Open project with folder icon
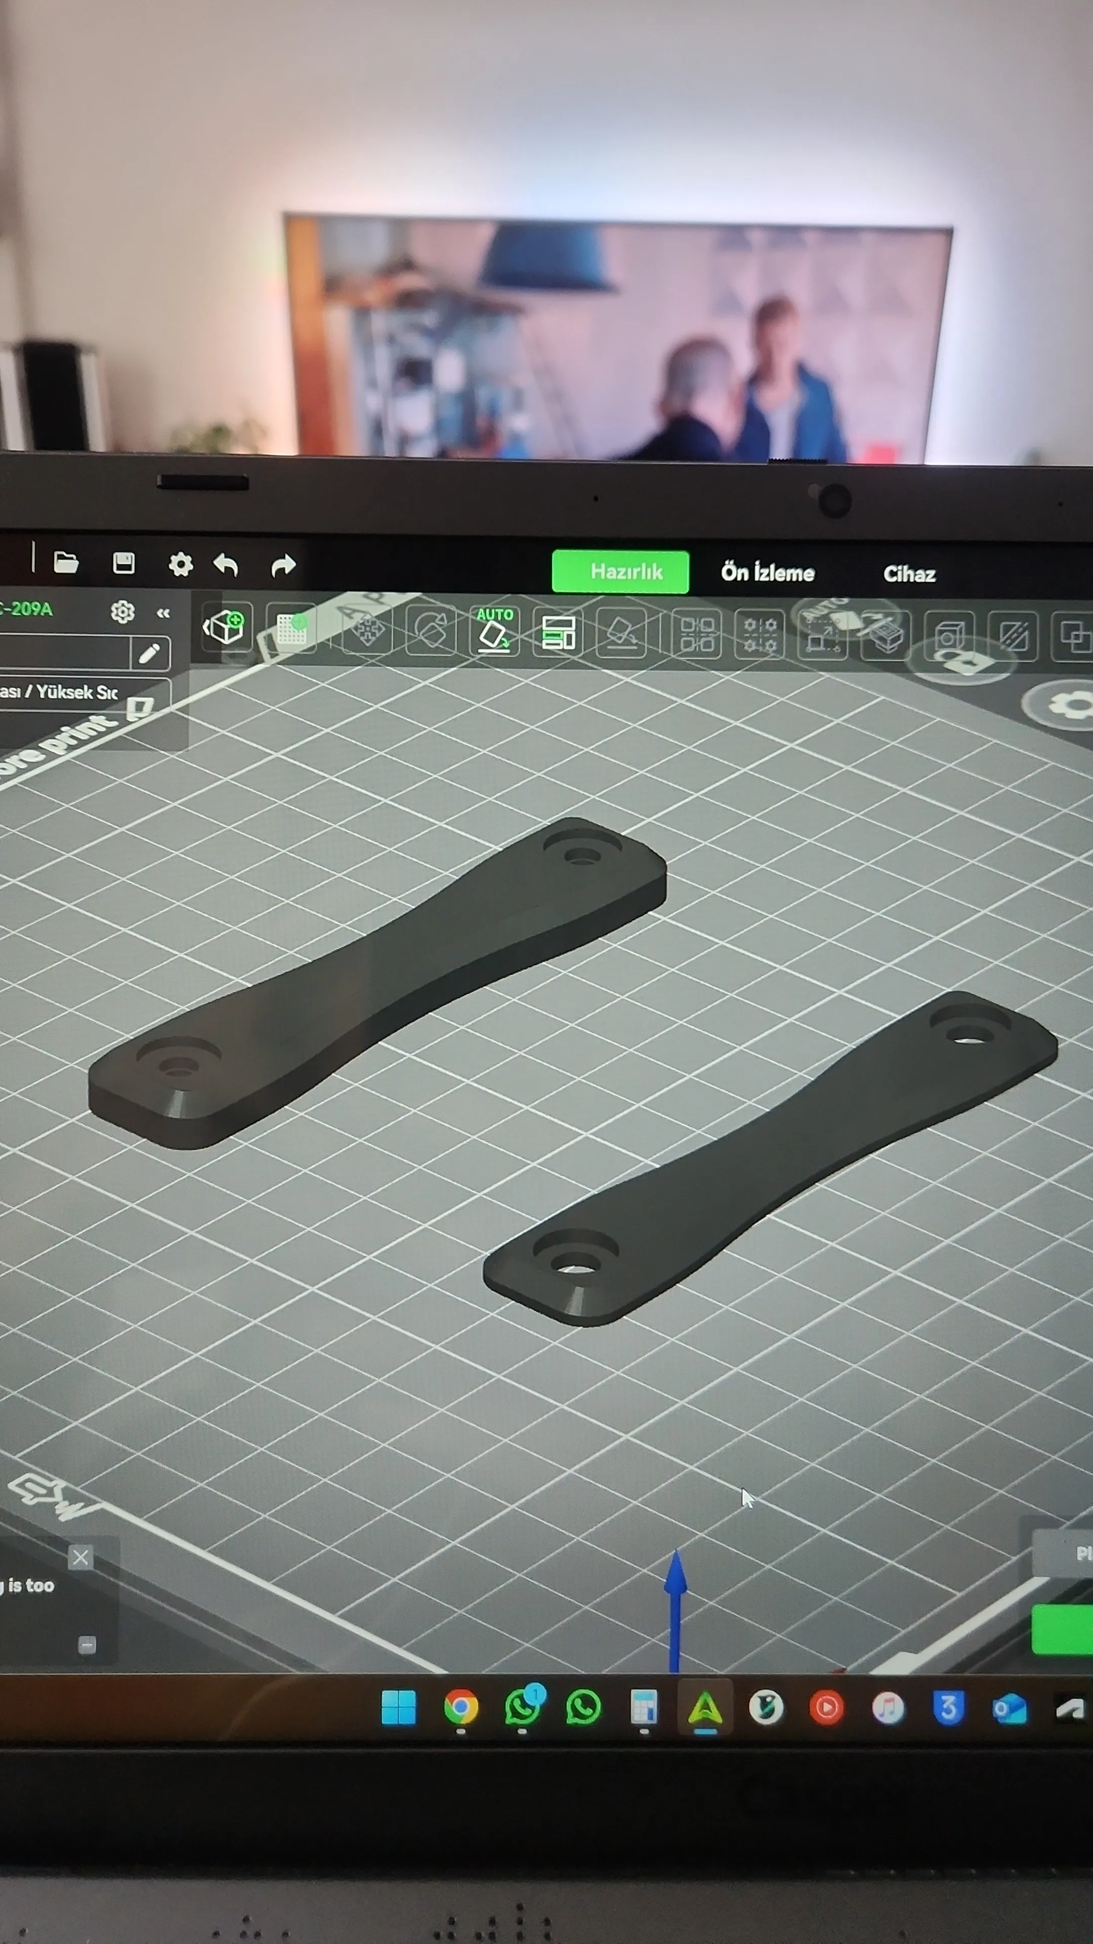The image size is (1093, 1944). point(66,562)
